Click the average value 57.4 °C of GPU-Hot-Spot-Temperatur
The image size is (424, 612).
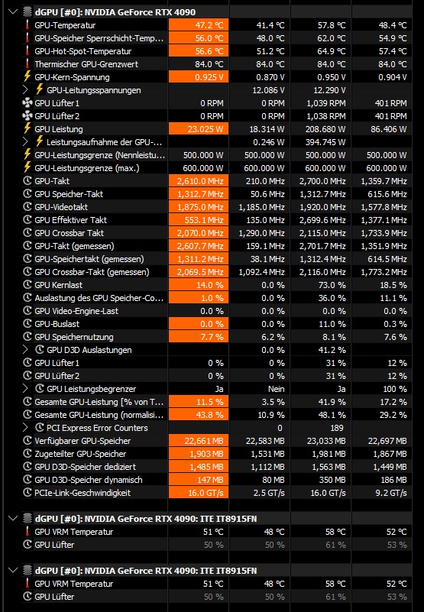click(x=393, y=50)
